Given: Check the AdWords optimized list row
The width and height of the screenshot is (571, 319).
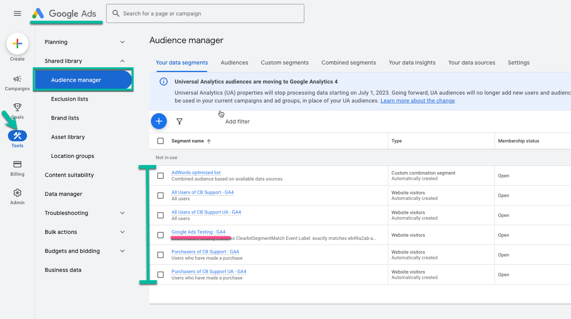Looking at the screenshot, I should coord(160,176).
